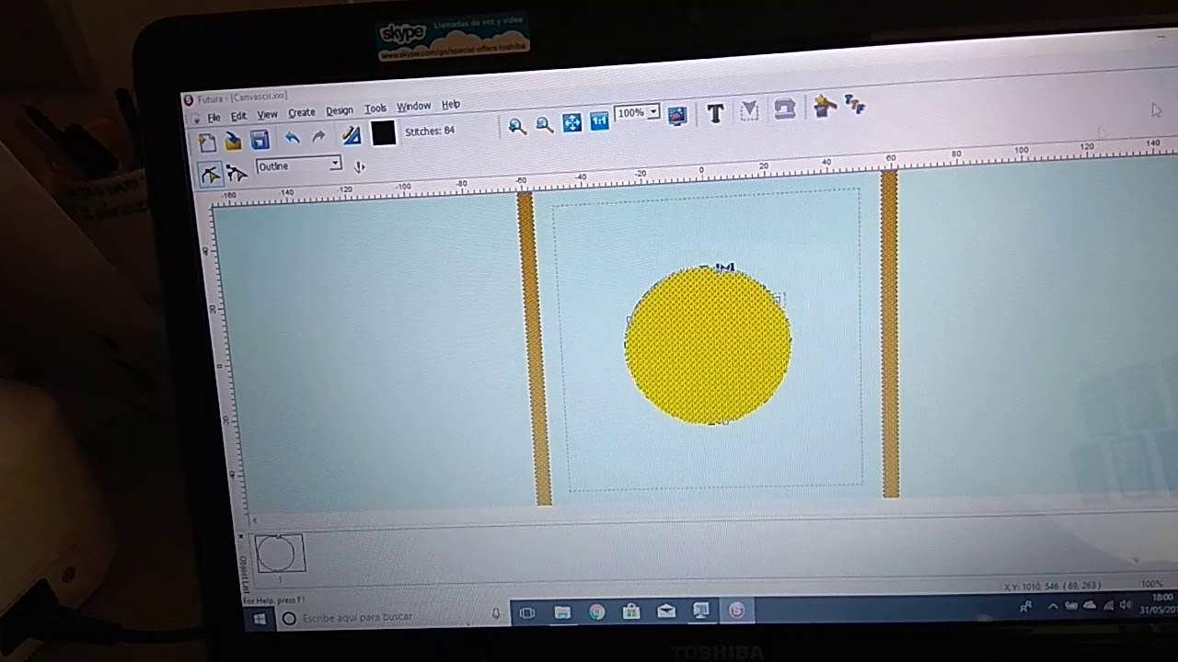Redo the last action
1178x662 pixels.
[x=318, y=137]
